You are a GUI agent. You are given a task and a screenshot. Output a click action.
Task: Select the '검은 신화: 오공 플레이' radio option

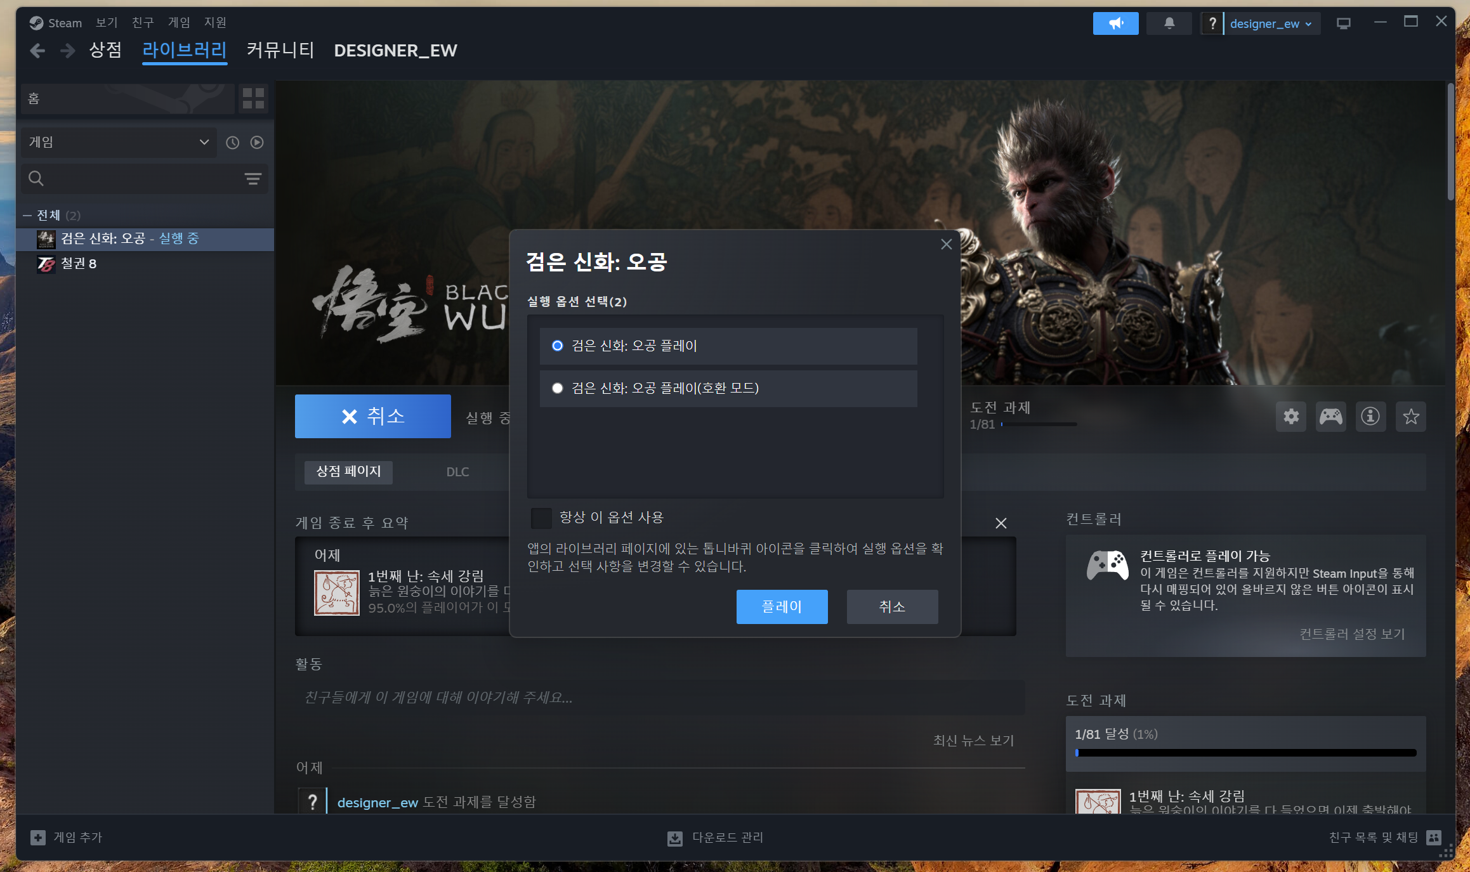pos(557,346)
